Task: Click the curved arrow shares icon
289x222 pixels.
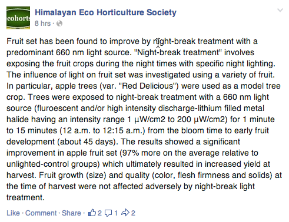Action: (125, 213)
